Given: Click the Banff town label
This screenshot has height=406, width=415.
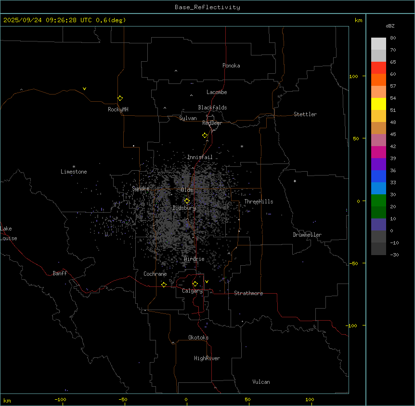Looking at the screenshot, I should (60, 273).
